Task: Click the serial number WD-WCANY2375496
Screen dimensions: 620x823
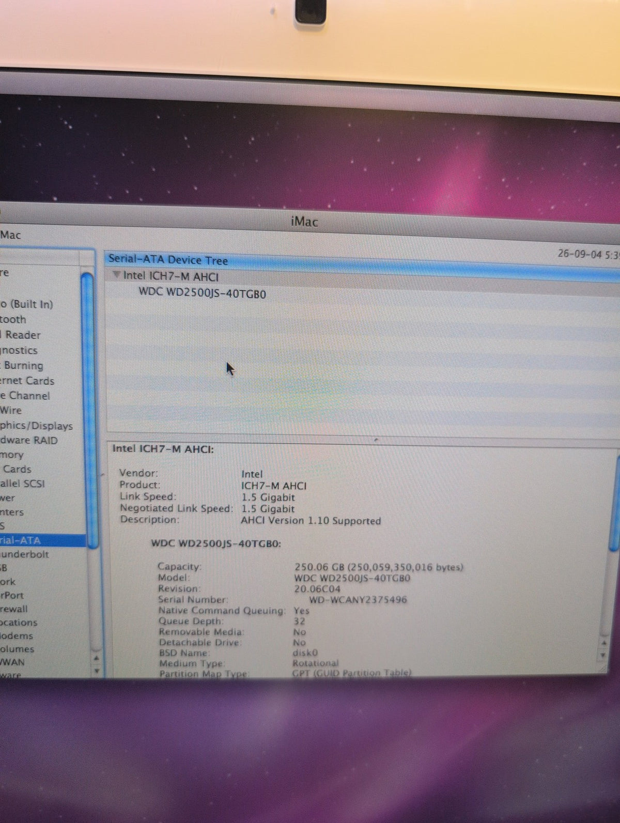Action: [x=358, y=599]
